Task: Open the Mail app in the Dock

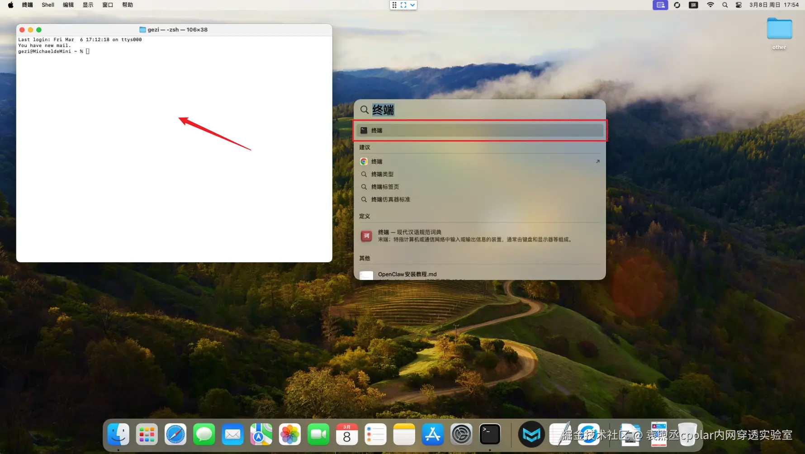Action: pos(232,435)
